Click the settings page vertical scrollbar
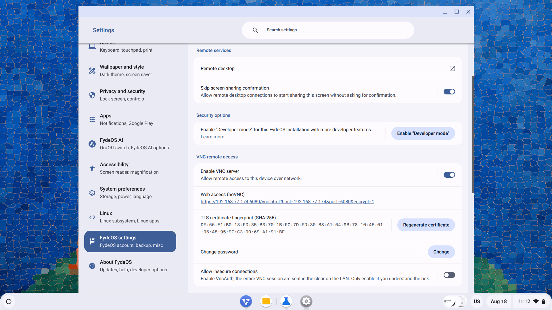The image size is (552, 310). click(473, 134)
